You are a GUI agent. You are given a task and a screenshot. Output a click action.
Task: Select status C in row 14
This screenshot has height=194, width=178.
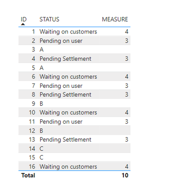(42, 148)
